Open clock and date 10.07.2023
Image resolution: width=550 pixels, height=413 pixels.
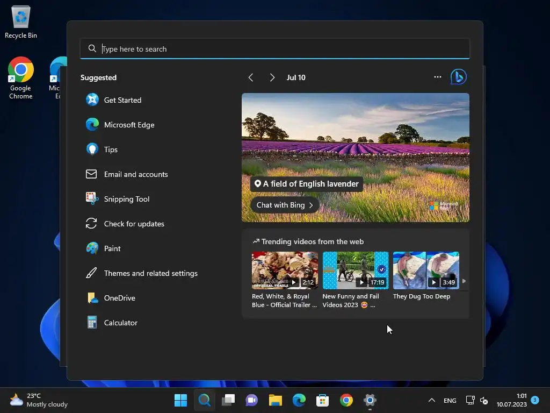click(x=511, y=400)
